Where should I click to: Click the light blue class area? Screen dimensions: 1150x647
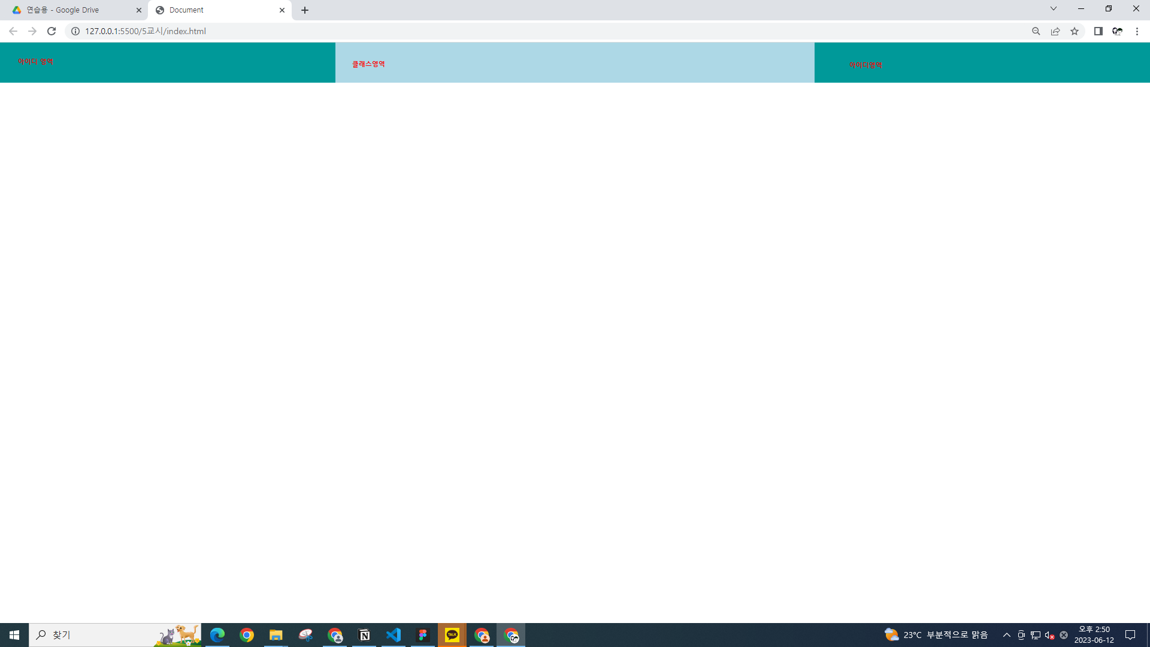574,62
